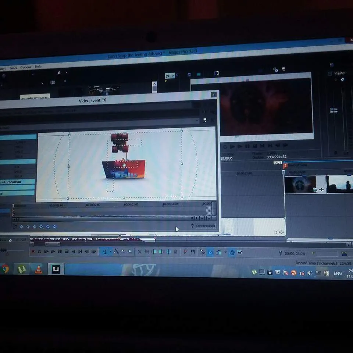Toggle the Lock event padlock icon
The image size is (353, 353).
click(176, 252)
